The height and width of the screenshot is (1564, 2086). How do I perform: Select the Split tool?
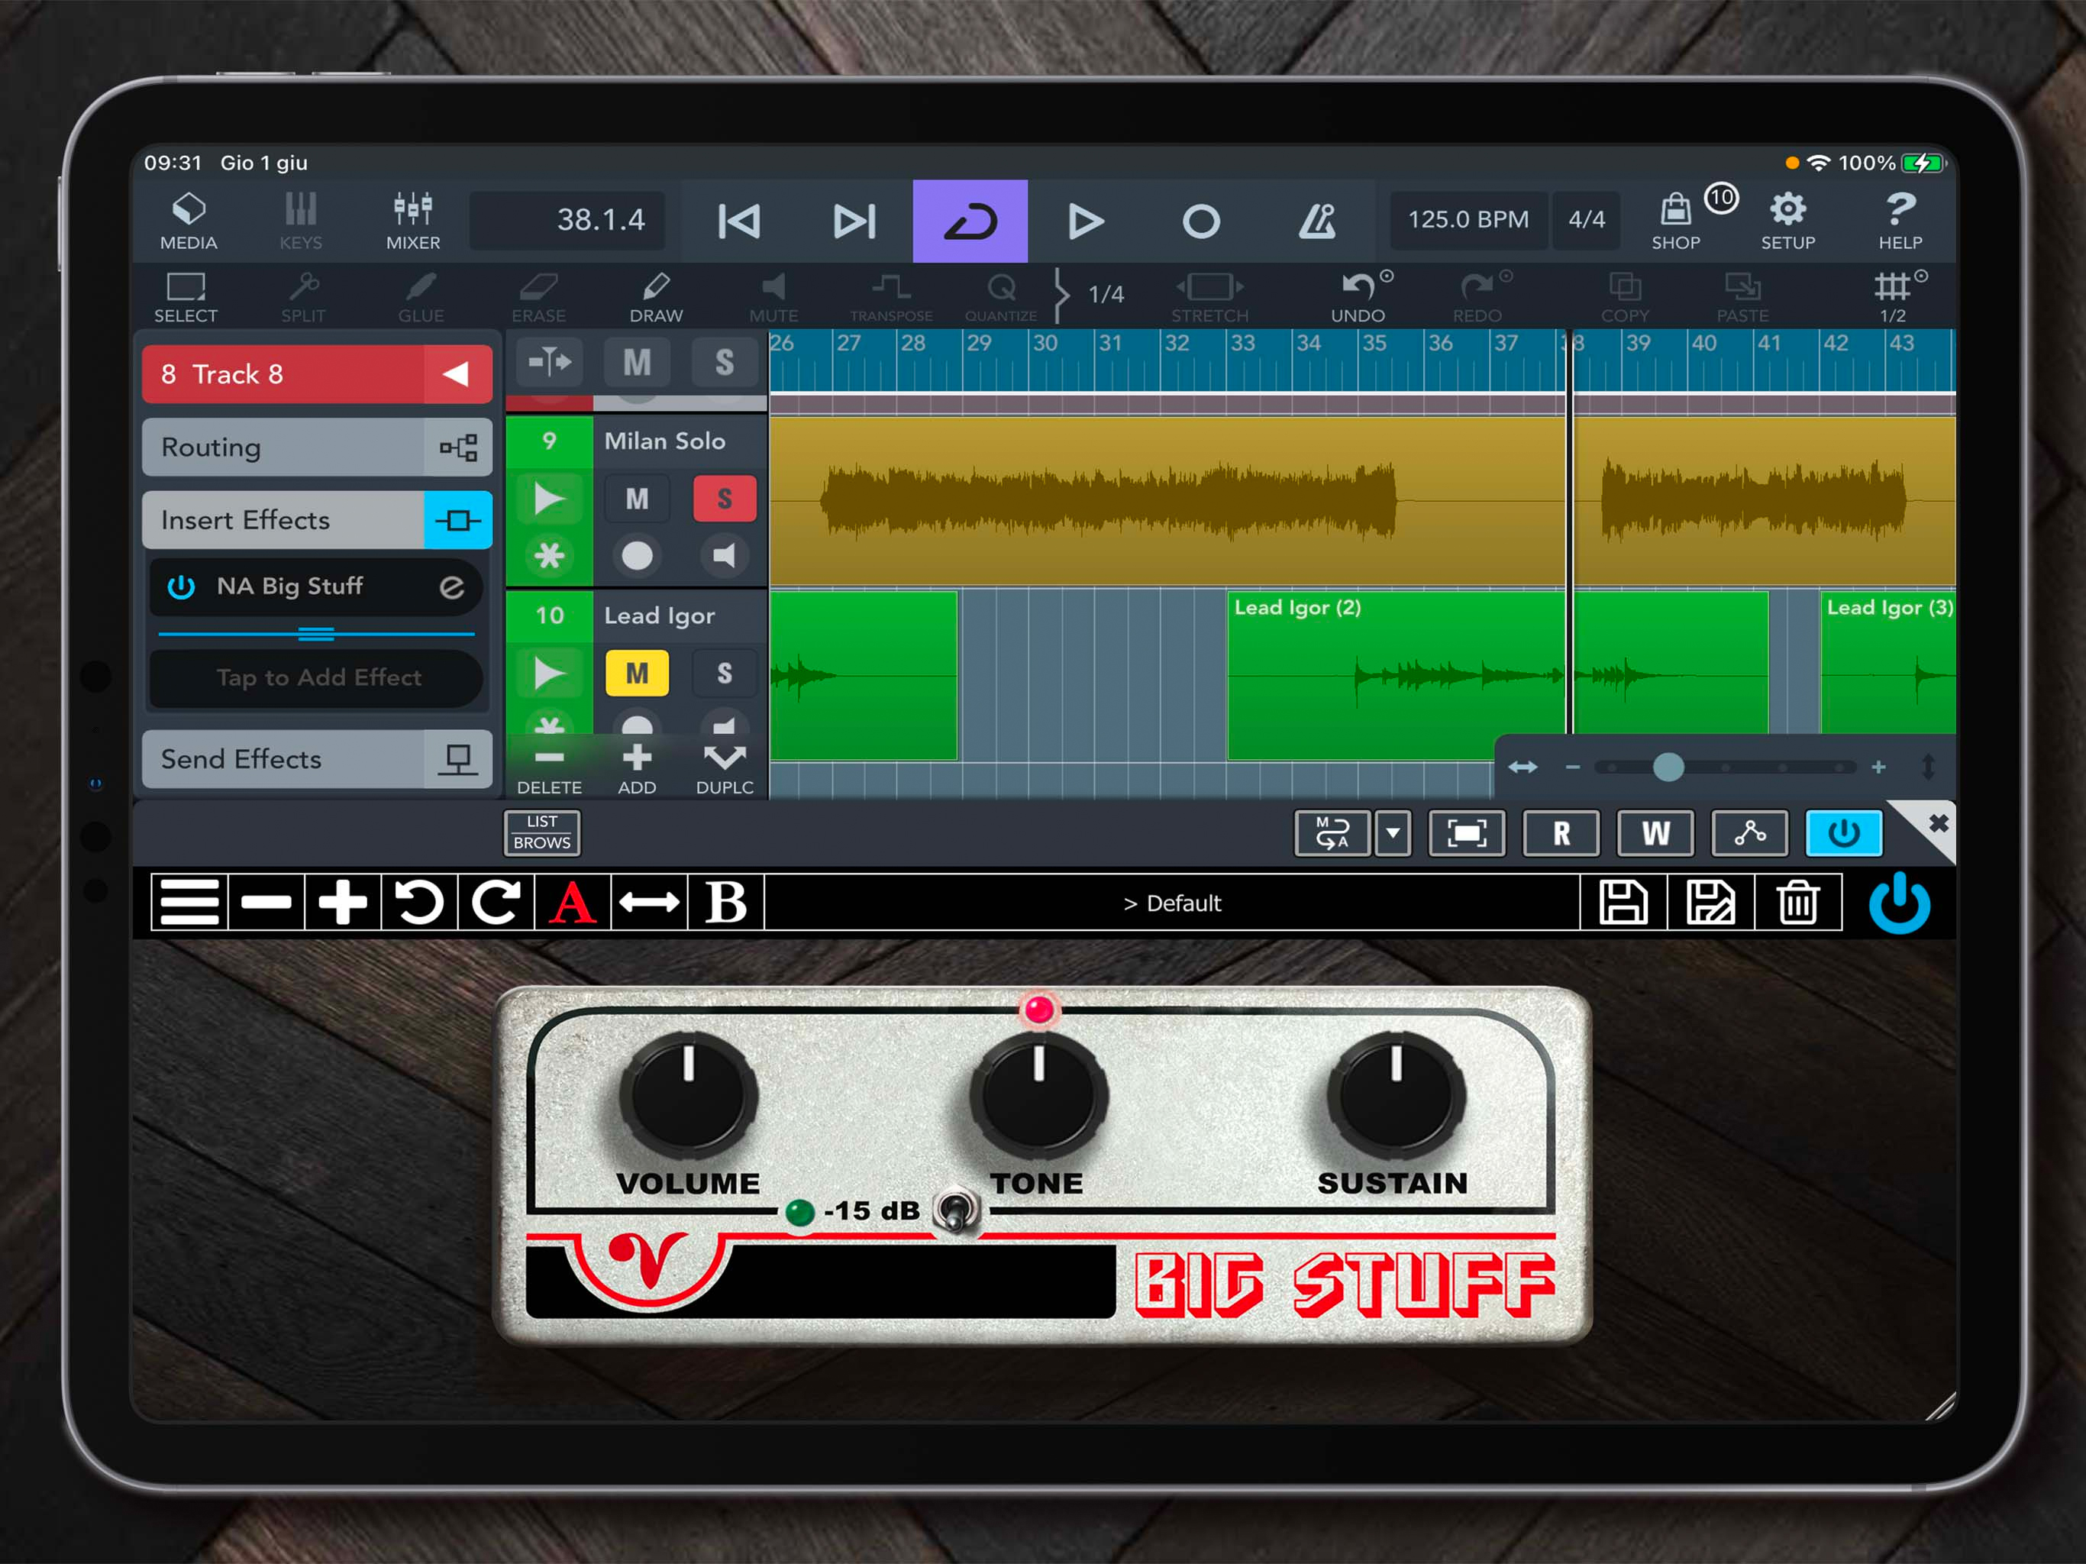[302, 294]
